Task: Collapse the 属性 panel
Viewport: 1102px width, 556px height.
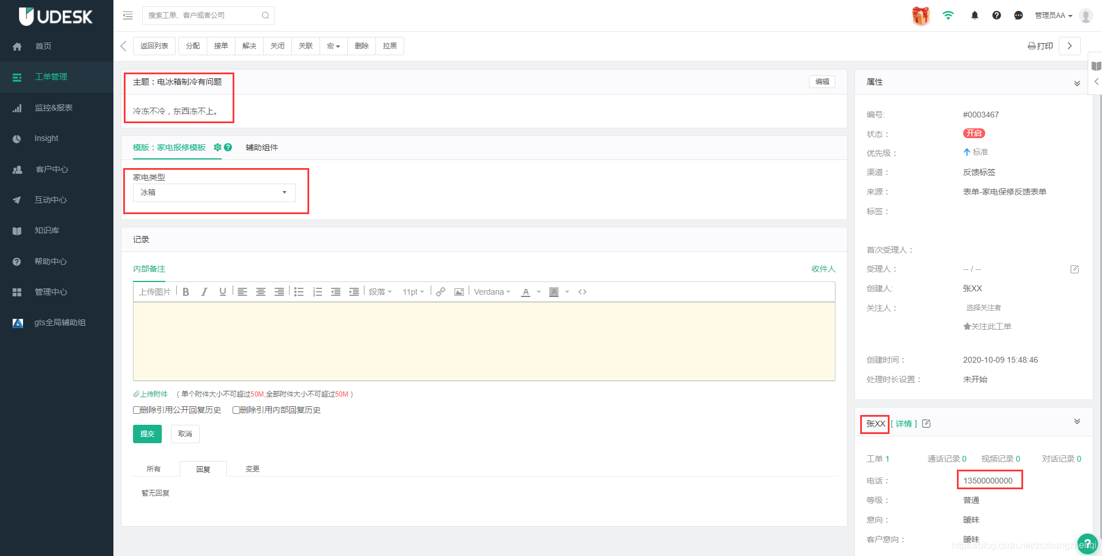Action: (1077, 83)
